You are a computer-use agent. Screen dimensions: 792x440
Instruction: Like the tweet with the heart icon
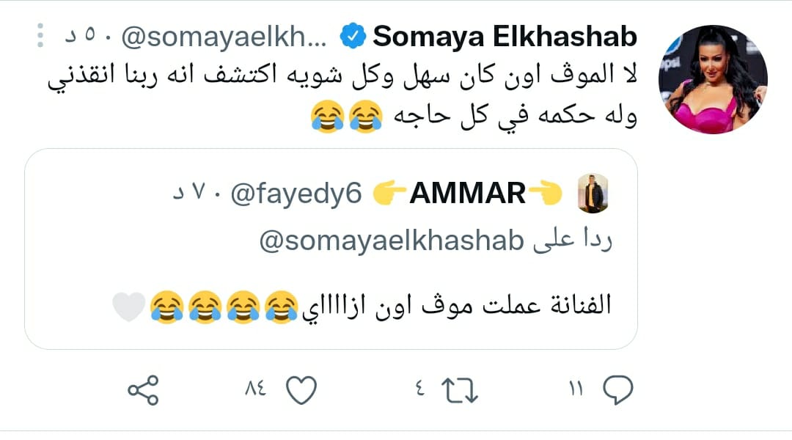(300, 389)
